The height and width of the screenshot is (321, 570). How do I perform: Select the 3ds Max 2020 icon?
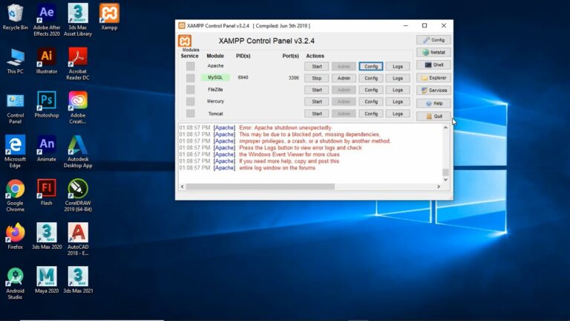[x=47, y=236]
